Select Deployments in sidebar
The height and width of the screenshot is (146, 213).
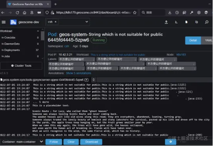(x=12, y=50)
